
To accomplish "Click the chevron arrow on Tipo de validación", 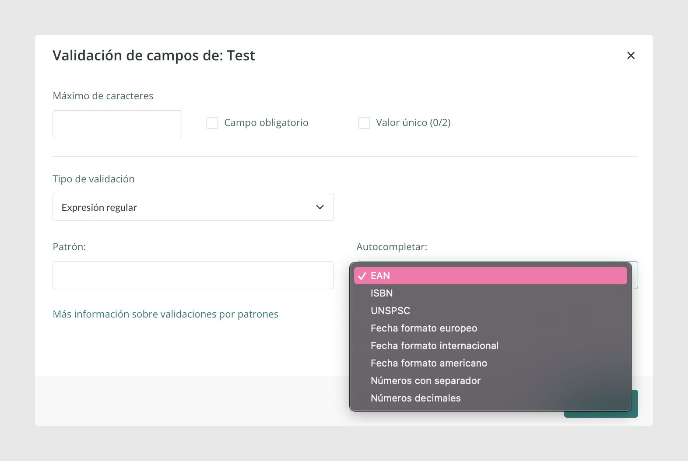I will click(320, 207).
